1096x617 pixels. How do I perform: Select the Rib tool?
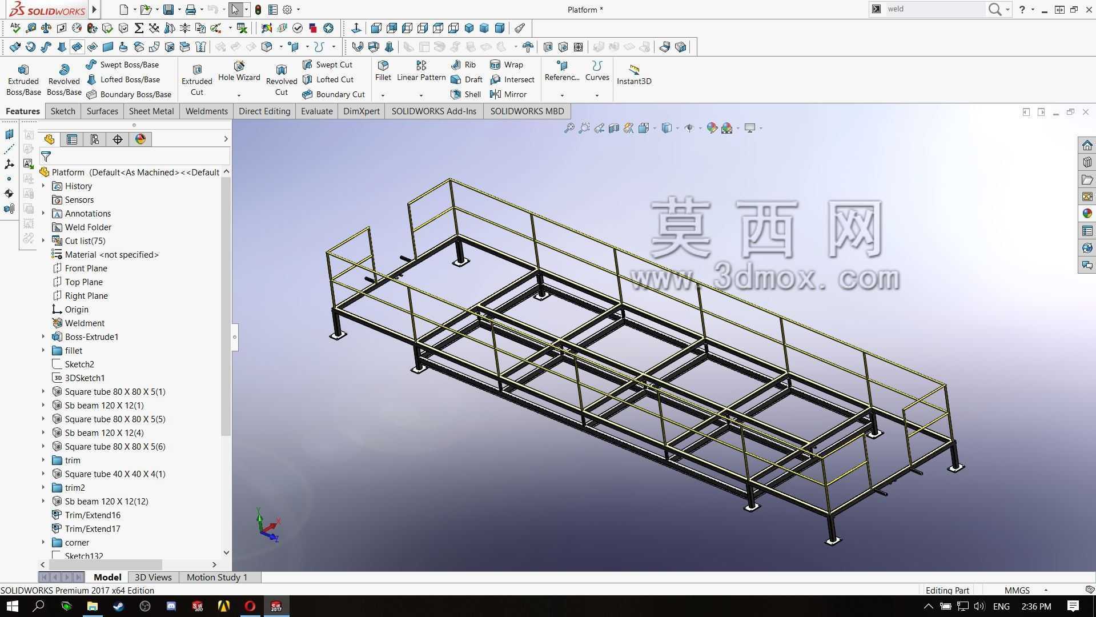click(463, 65)
